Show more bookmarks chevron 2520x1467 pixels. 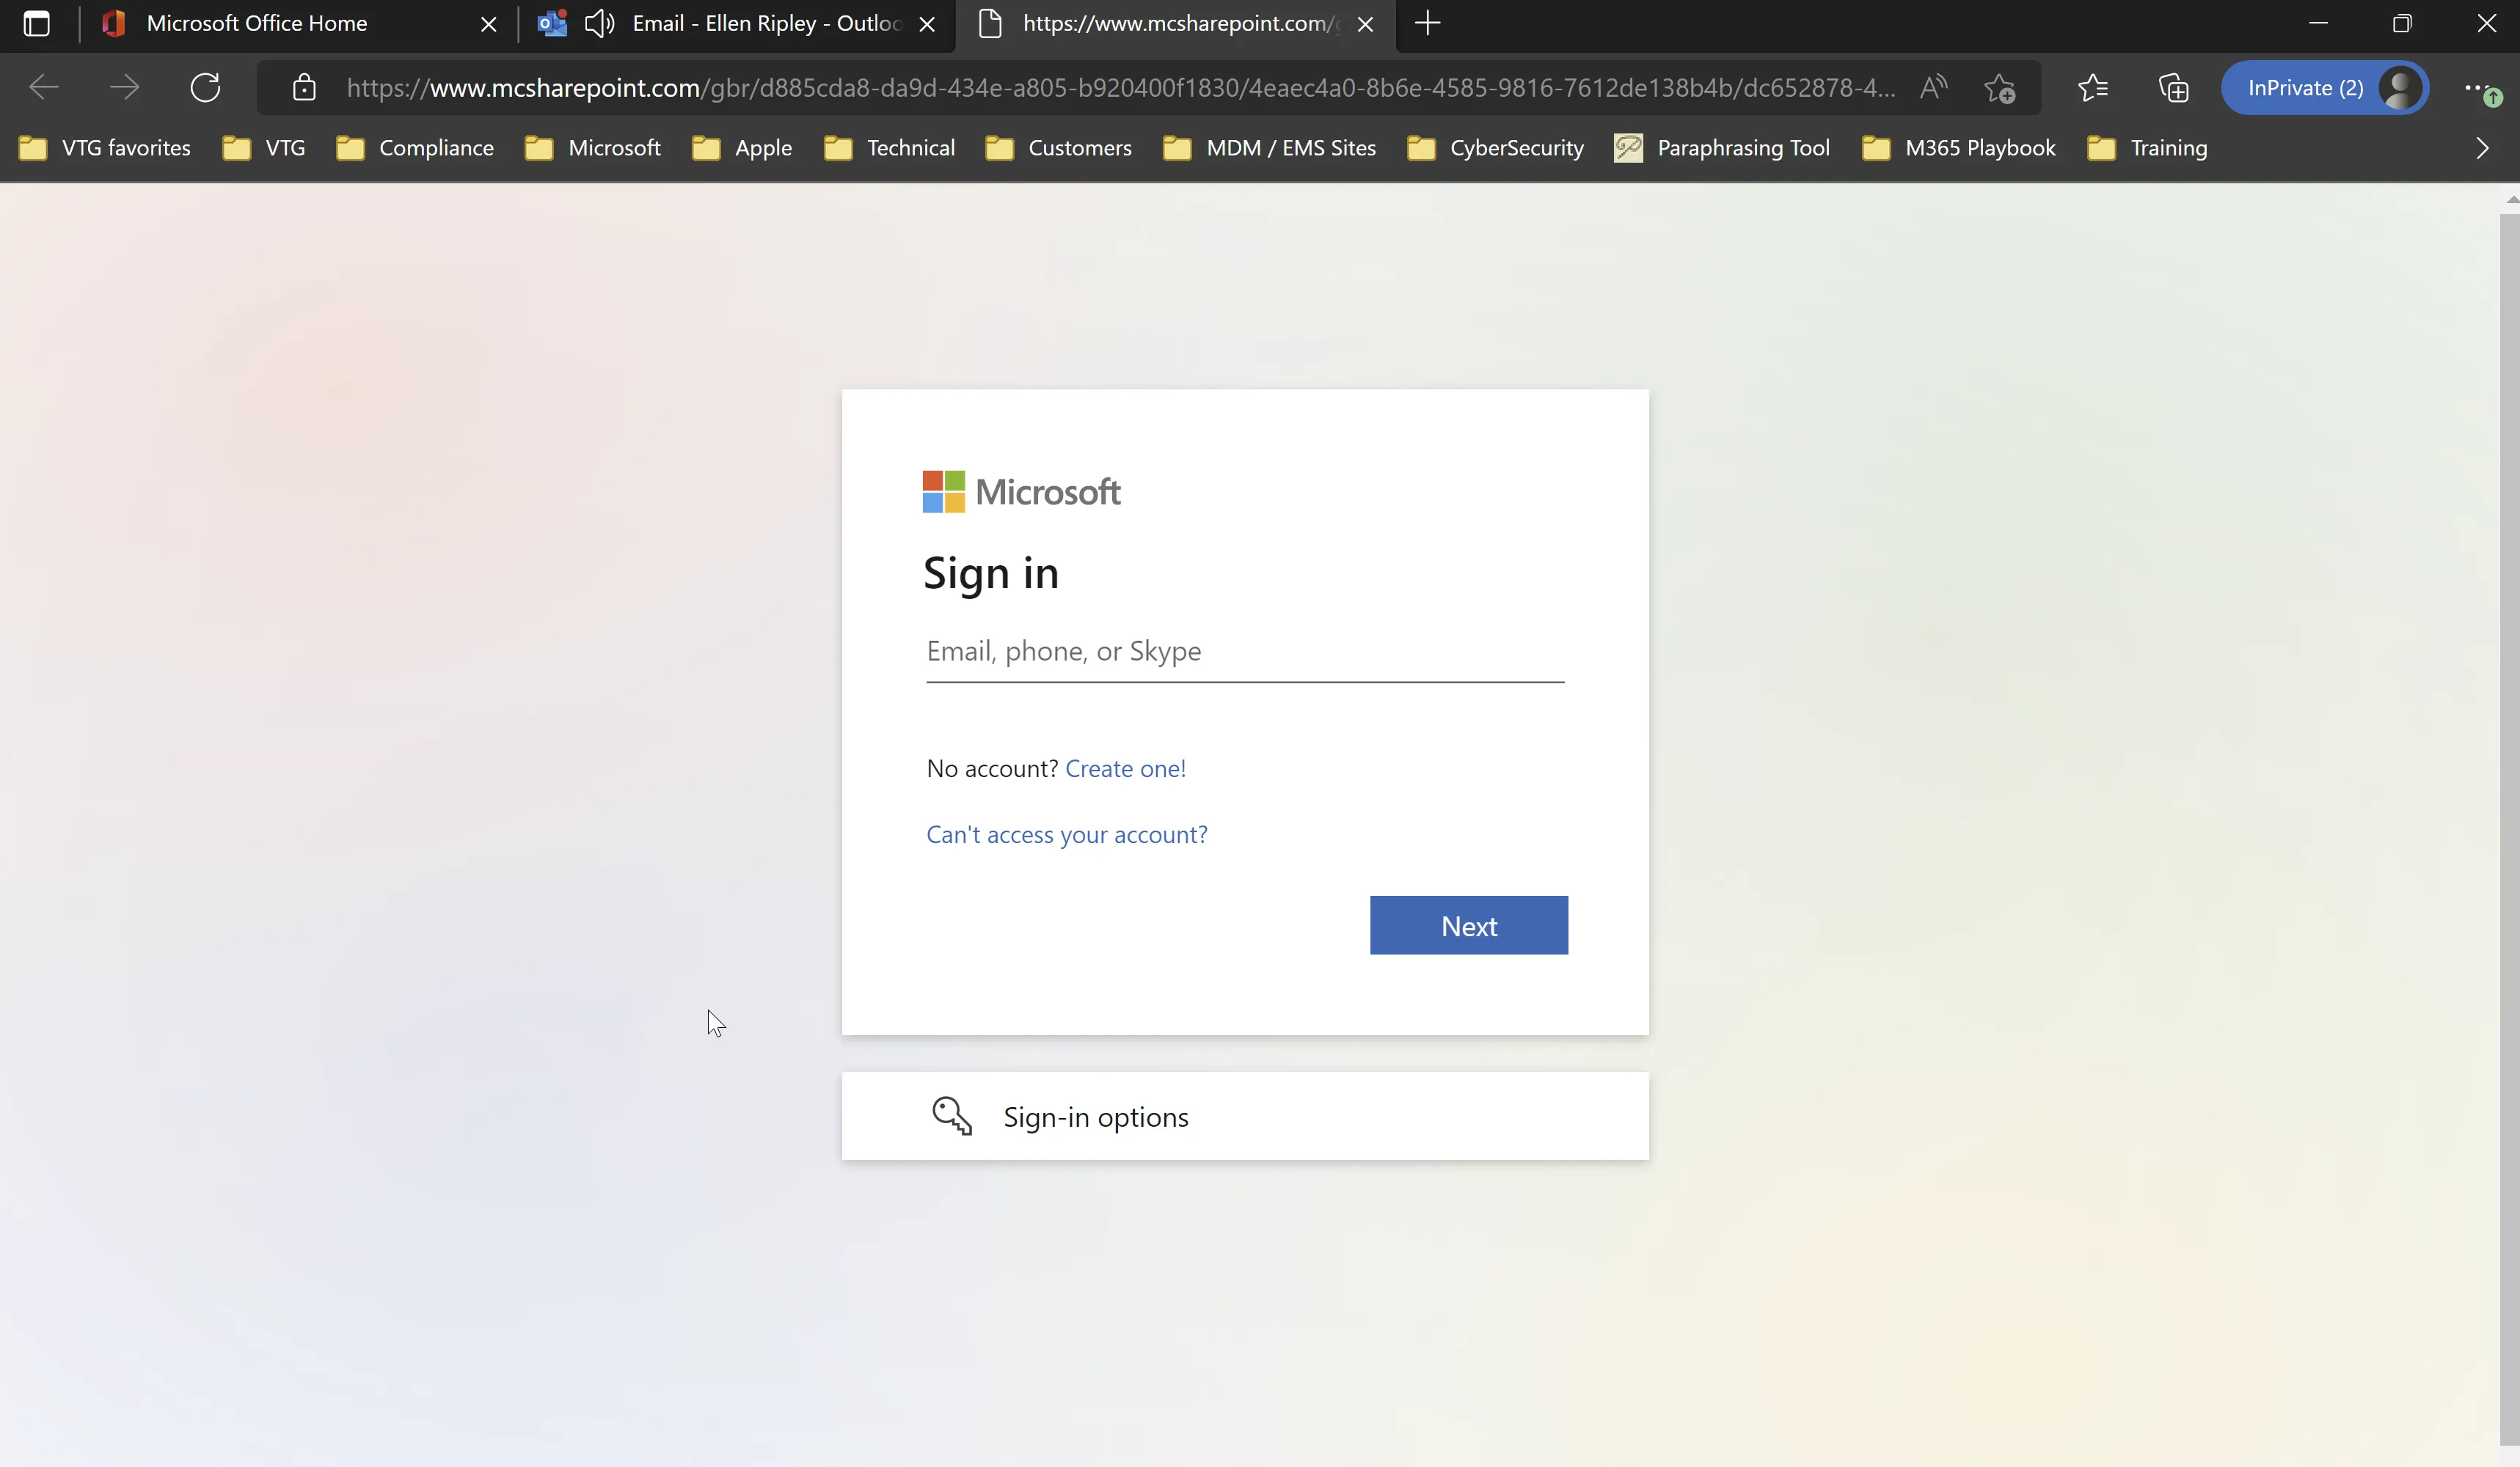(x=2482, y=148)
